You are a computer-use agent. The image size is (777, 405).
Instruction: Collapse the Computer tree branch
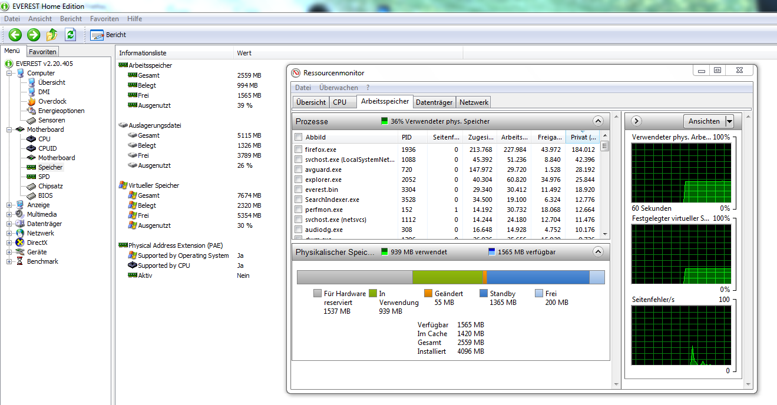[9, 73]
